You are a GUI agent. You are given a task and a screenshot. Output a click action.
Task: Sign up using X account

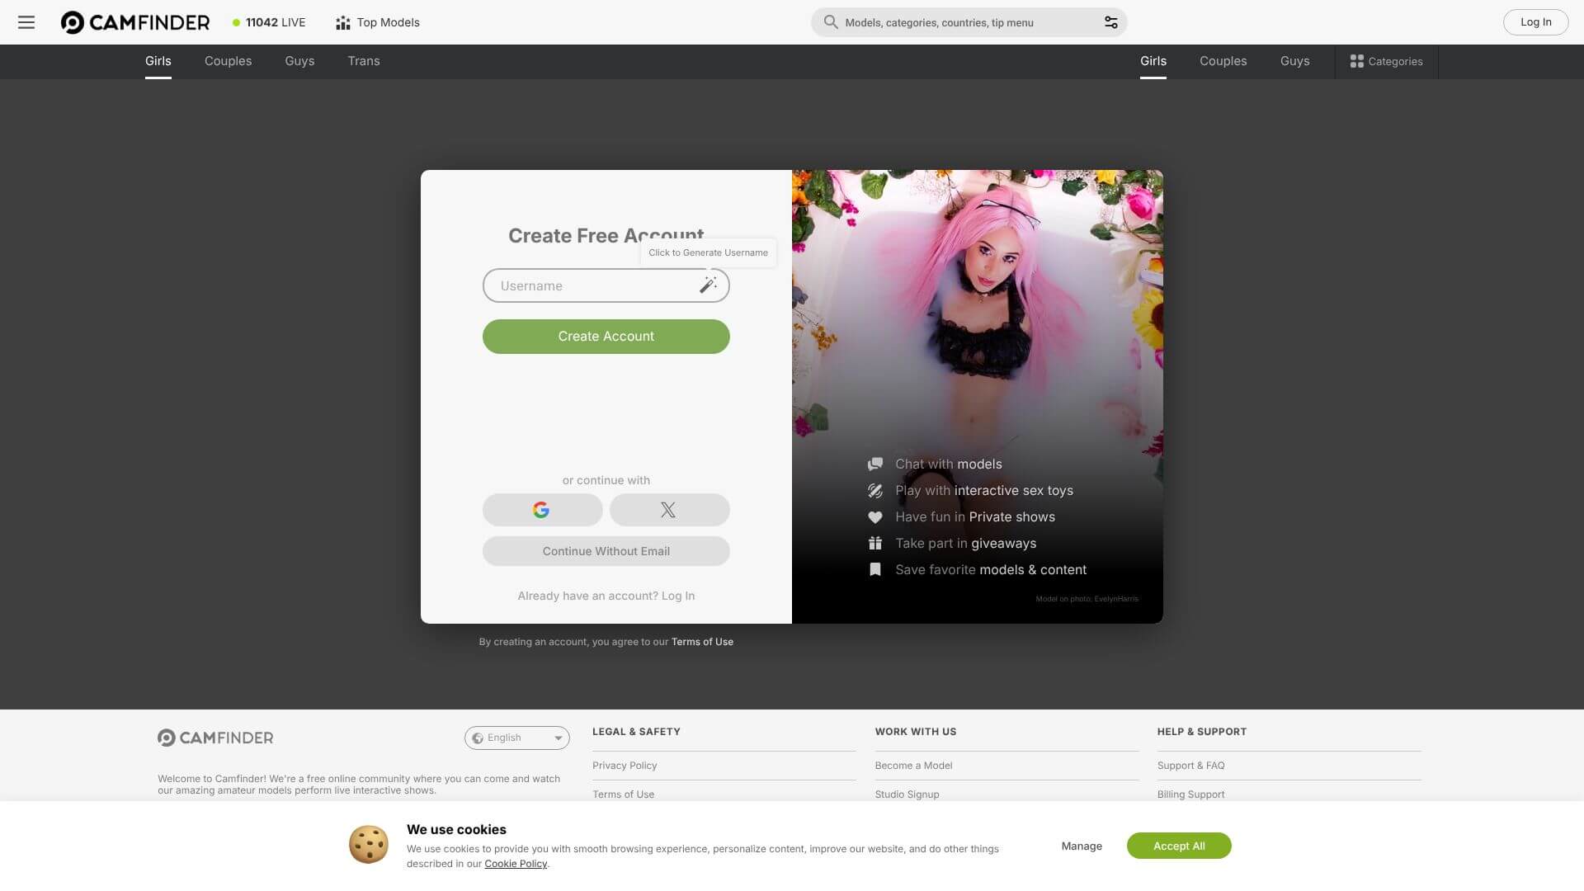tap(669, 510)
